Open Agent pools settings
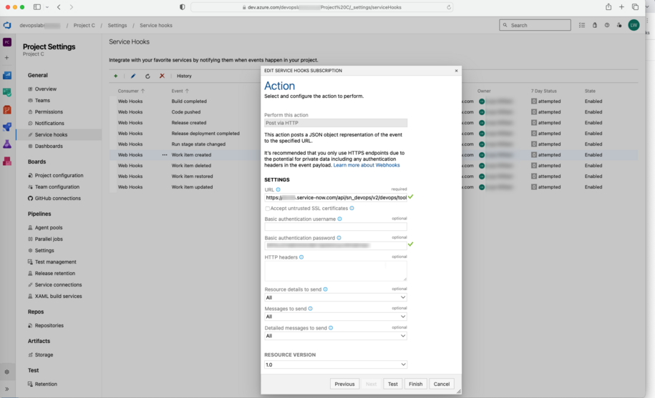 click(49, 227)
